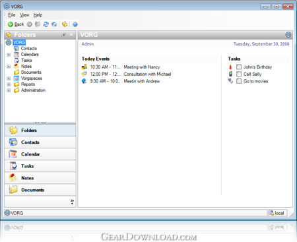Open the Help menu
This screenshot has width=297, height=242.
38,15
